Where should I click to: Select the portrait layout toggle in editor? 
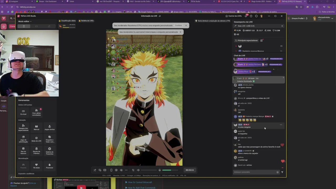[24, 26]
